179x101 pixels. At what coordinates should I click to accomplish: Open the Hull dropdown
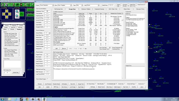[98, 5]
